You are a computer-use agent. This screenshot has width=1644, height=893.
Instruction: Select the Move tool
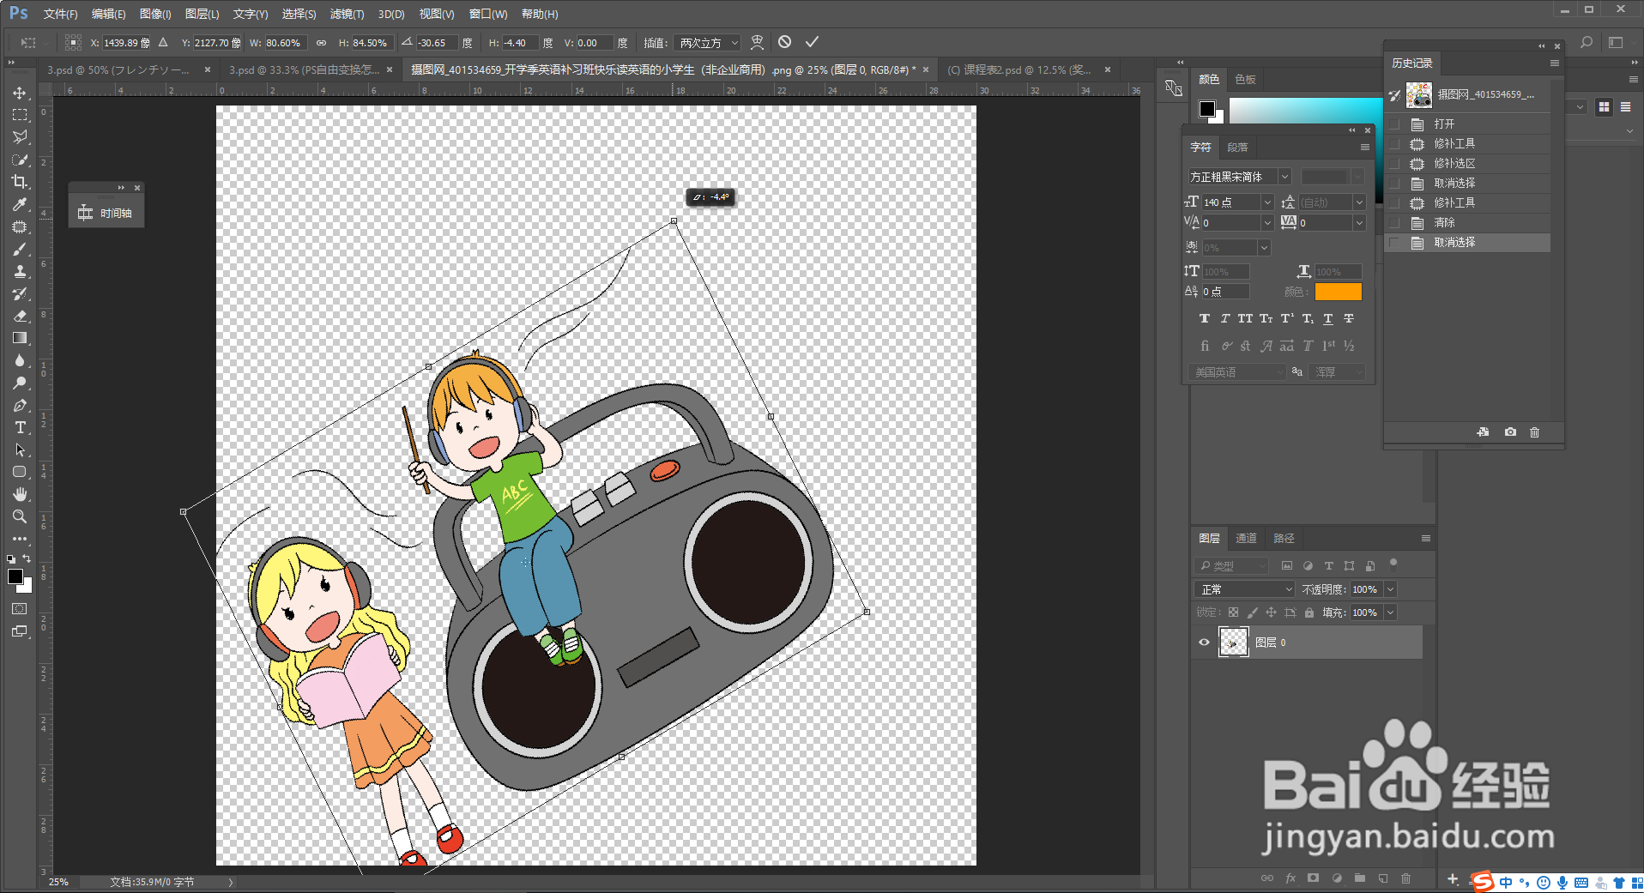tap(19, 93)
